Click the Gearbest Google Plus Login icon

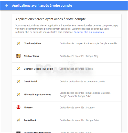18,69
